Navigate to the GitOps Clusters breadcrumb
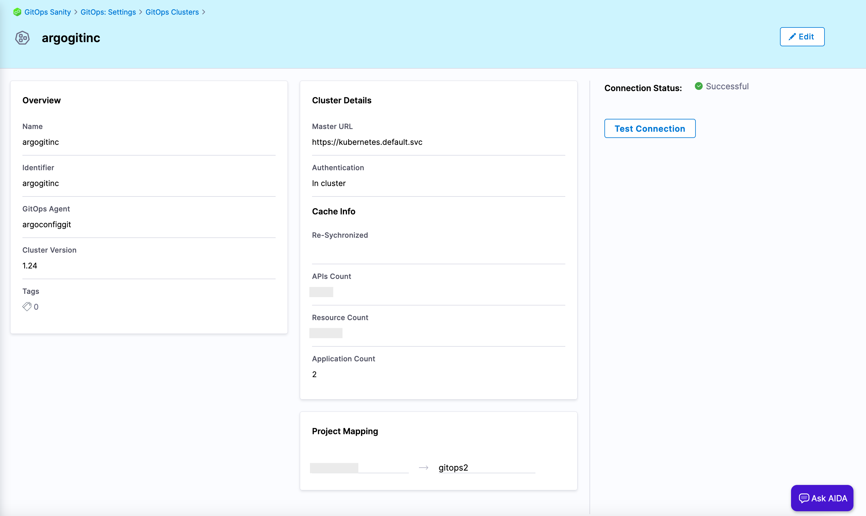This screenshot has width=866, height=516. [x=172, y=12]
